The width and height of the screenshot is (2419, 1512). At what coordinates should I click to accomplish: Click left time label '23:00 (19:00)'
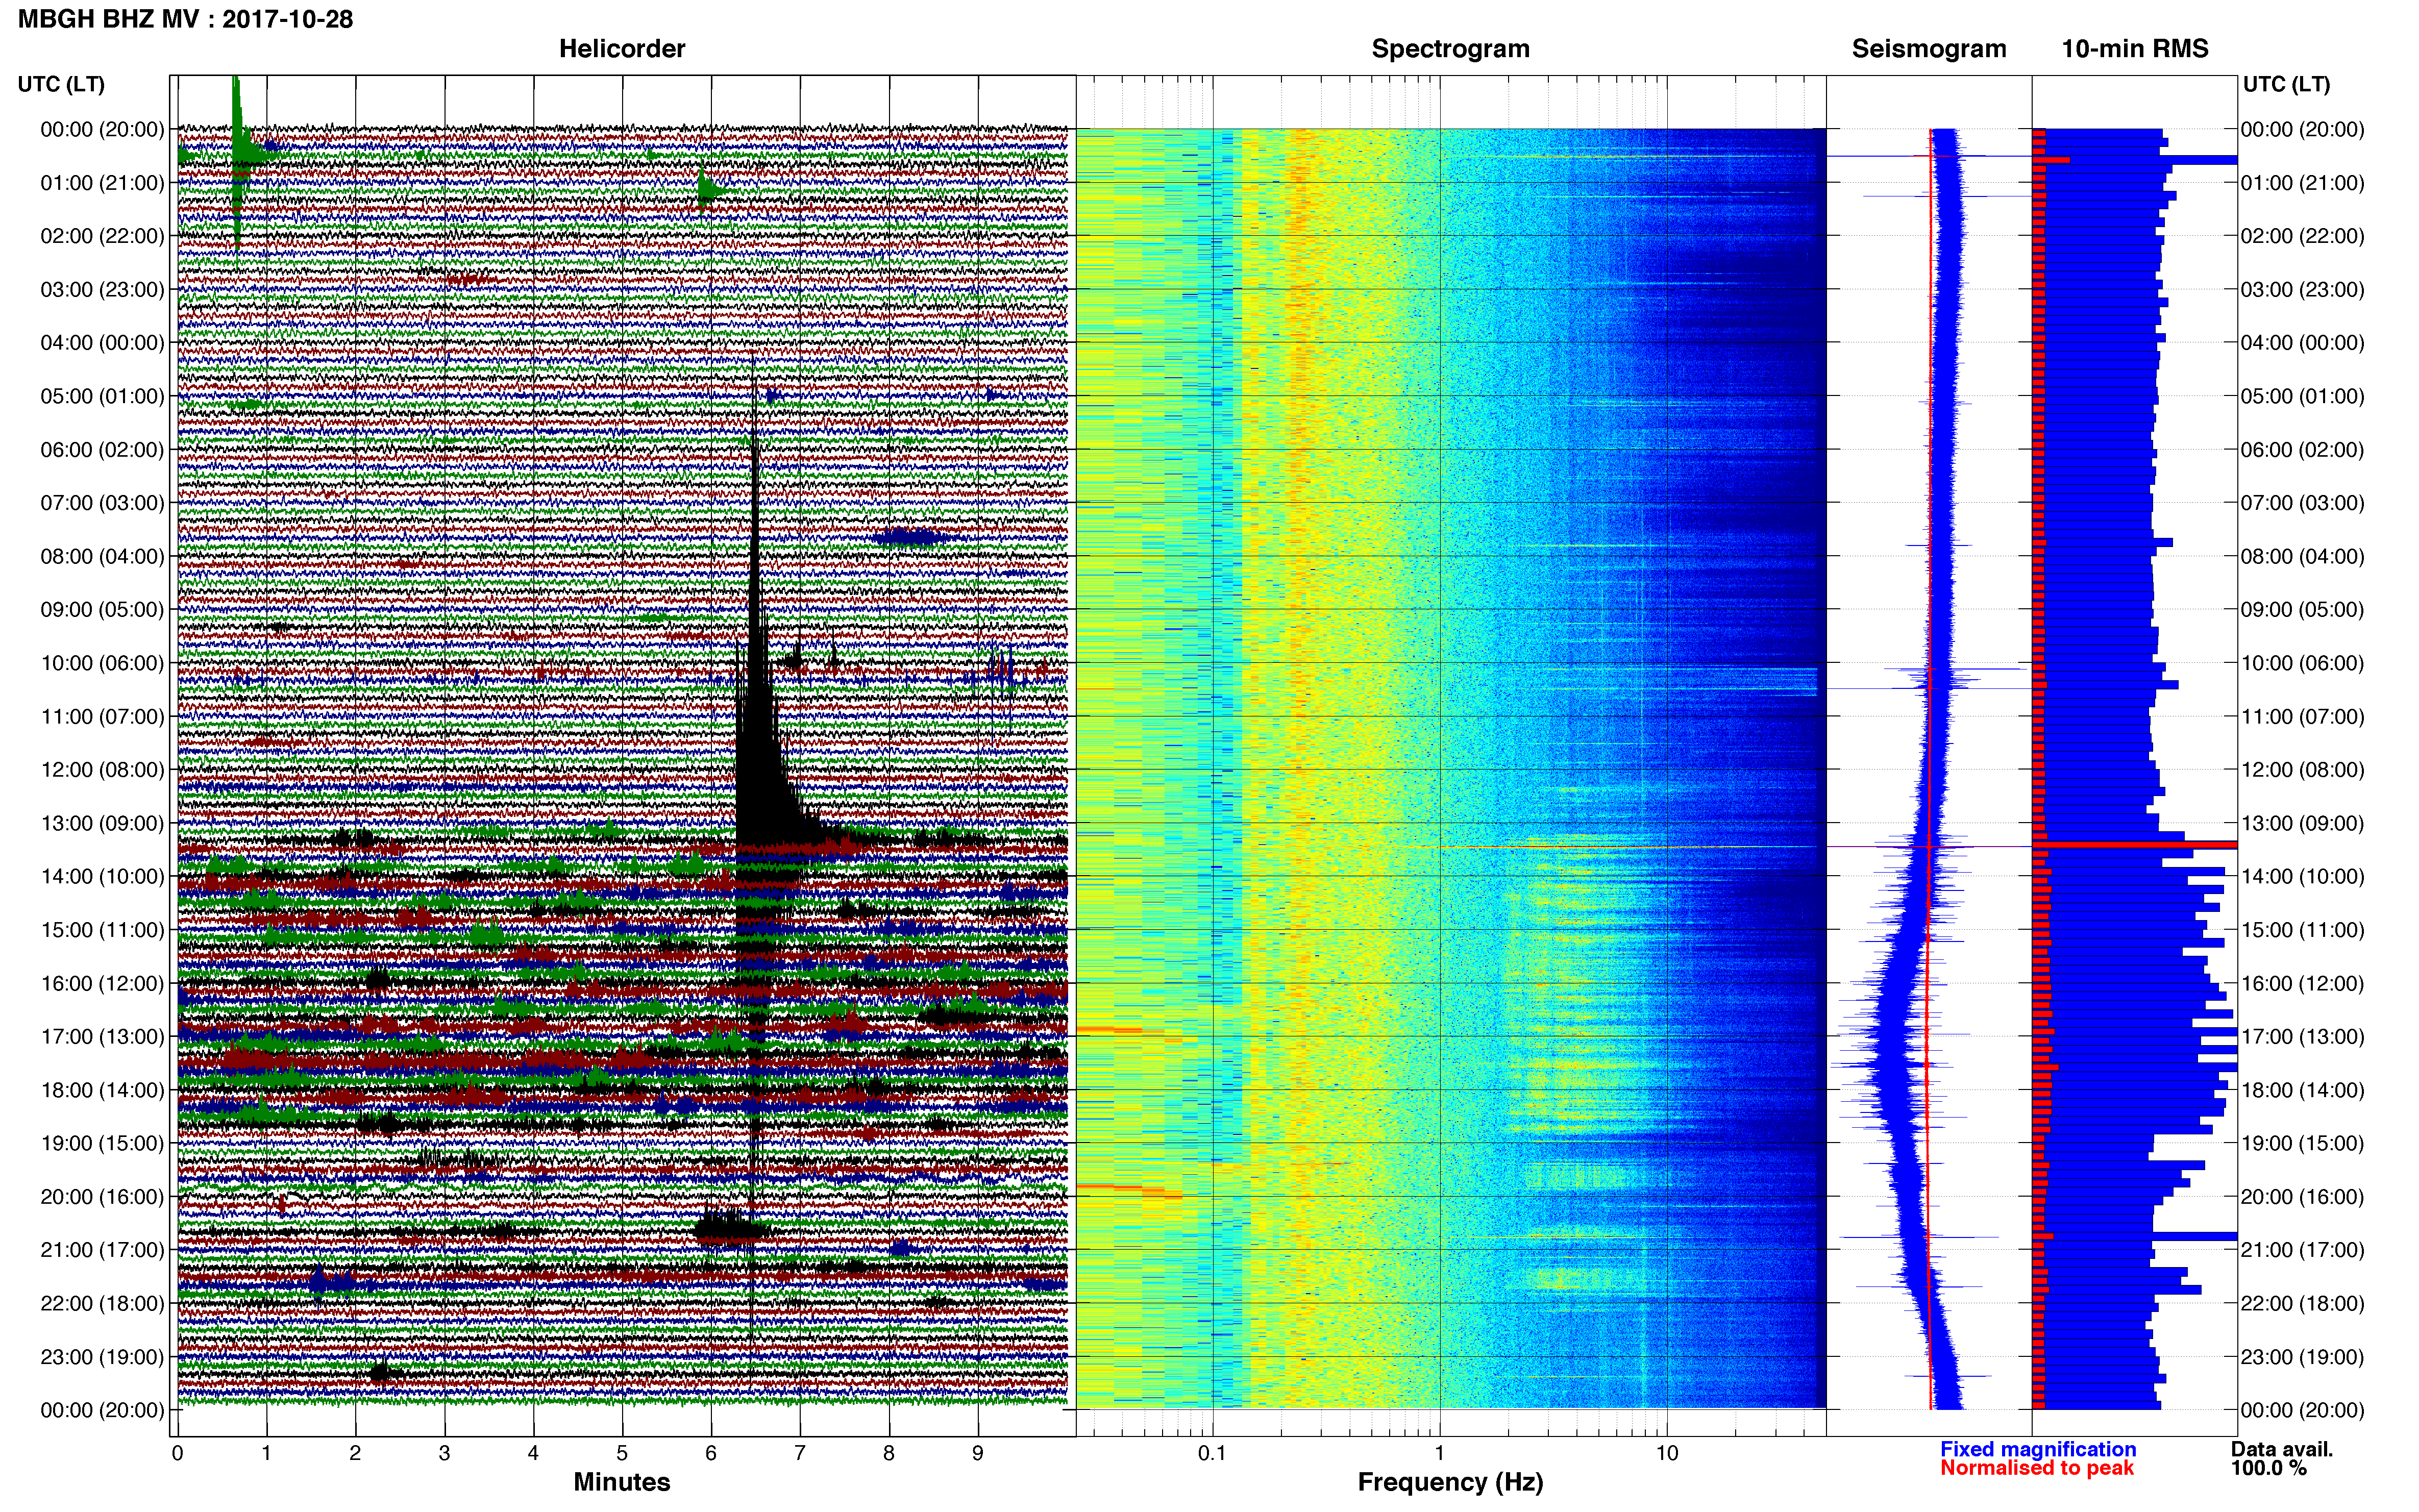click(x=102, y=1357)
